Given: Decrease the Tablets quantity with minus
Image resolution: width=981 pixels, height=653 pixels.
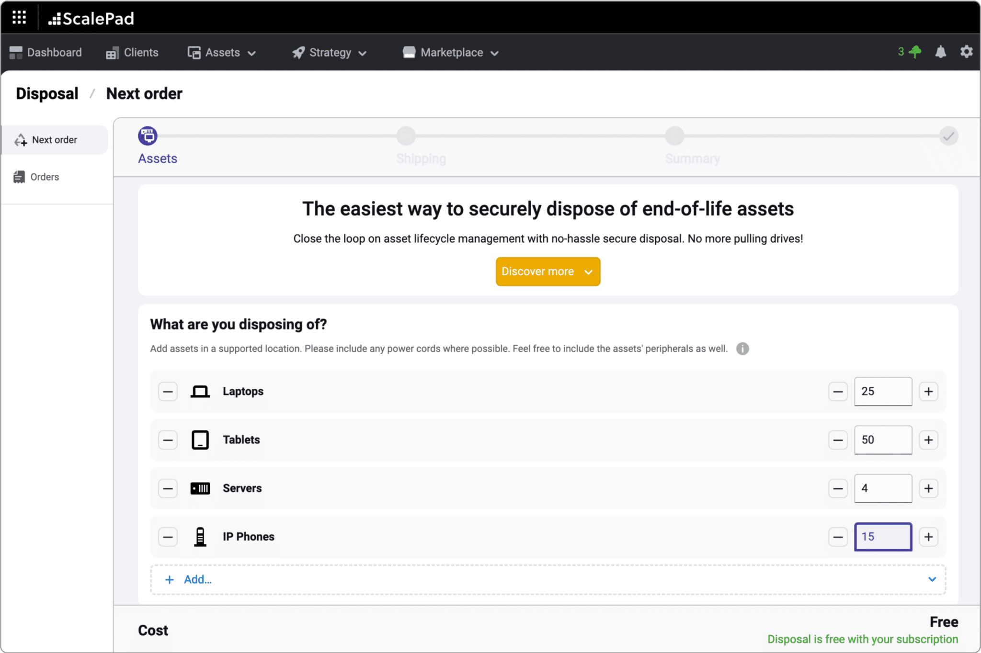Looking at the screenshot, I should tap(838, 439).
